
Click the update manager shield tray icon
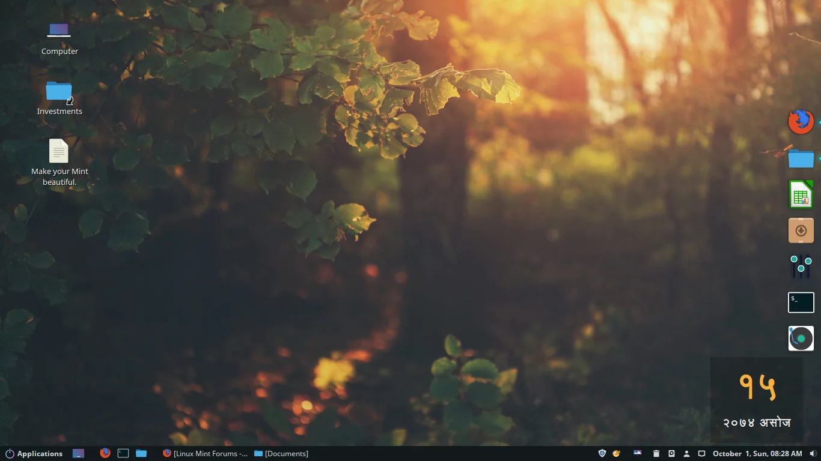coord(602,453)
